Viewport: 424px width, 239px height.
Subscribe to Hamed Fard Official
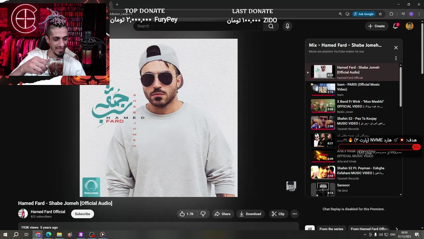[x=82, y=214]
